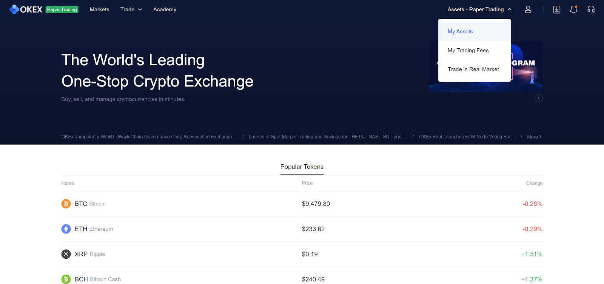Click the download app icon

tap(556, 9)
